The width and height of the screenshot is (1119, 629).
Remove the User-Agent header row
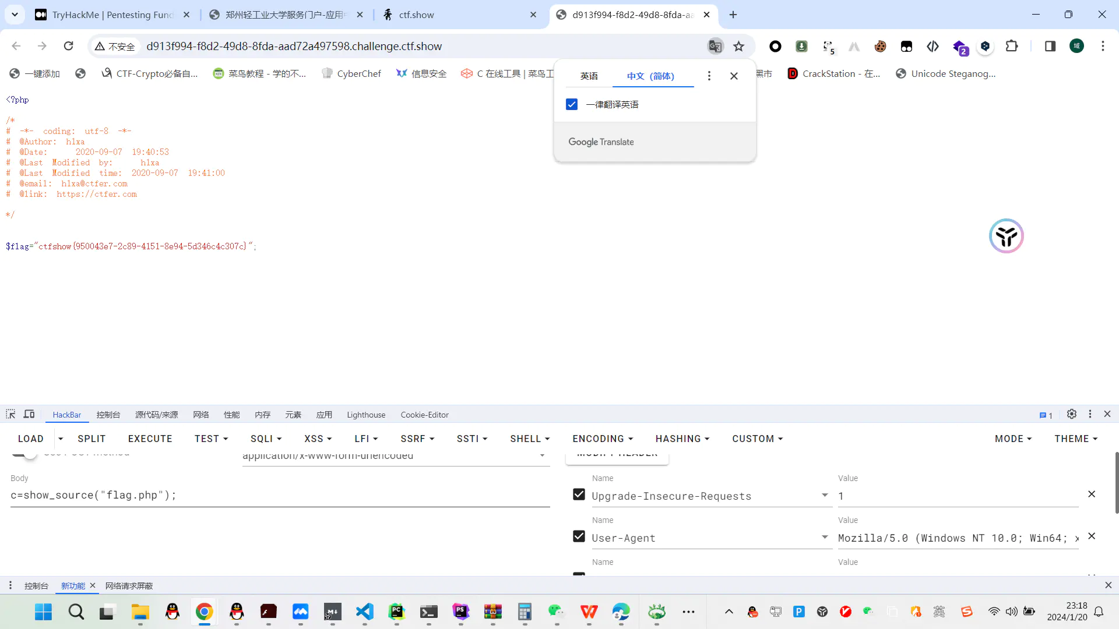point(1092,536)
